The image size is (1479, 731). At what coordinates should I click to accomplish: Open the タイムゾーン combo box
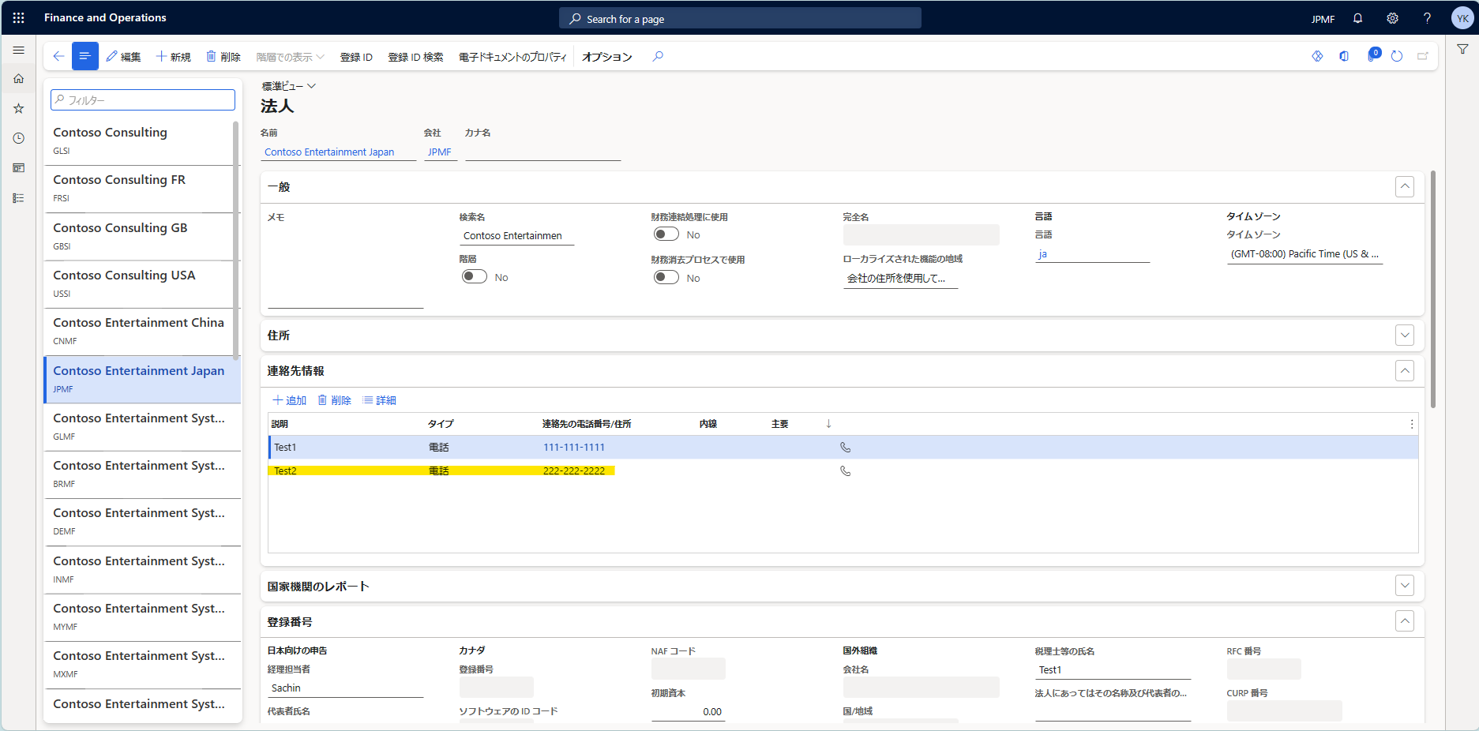point(1304,254)
